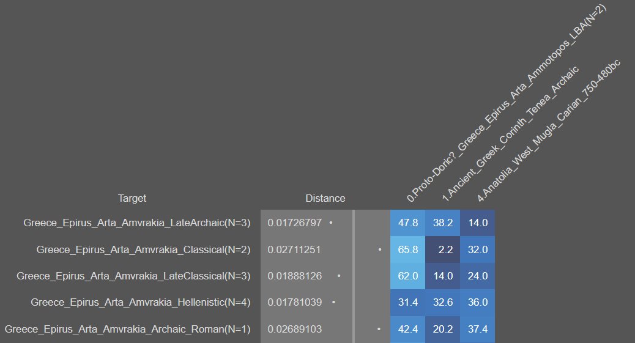This screenshot has height=343, width=635.
Task: Select the 14.0 cell in LateArchaic row
Action: tap(477, 223)
